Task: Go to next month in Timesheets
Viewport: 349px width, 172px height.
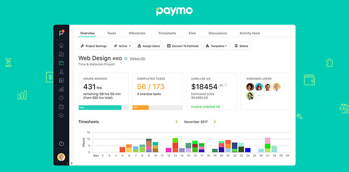Action: click(215, 122)
